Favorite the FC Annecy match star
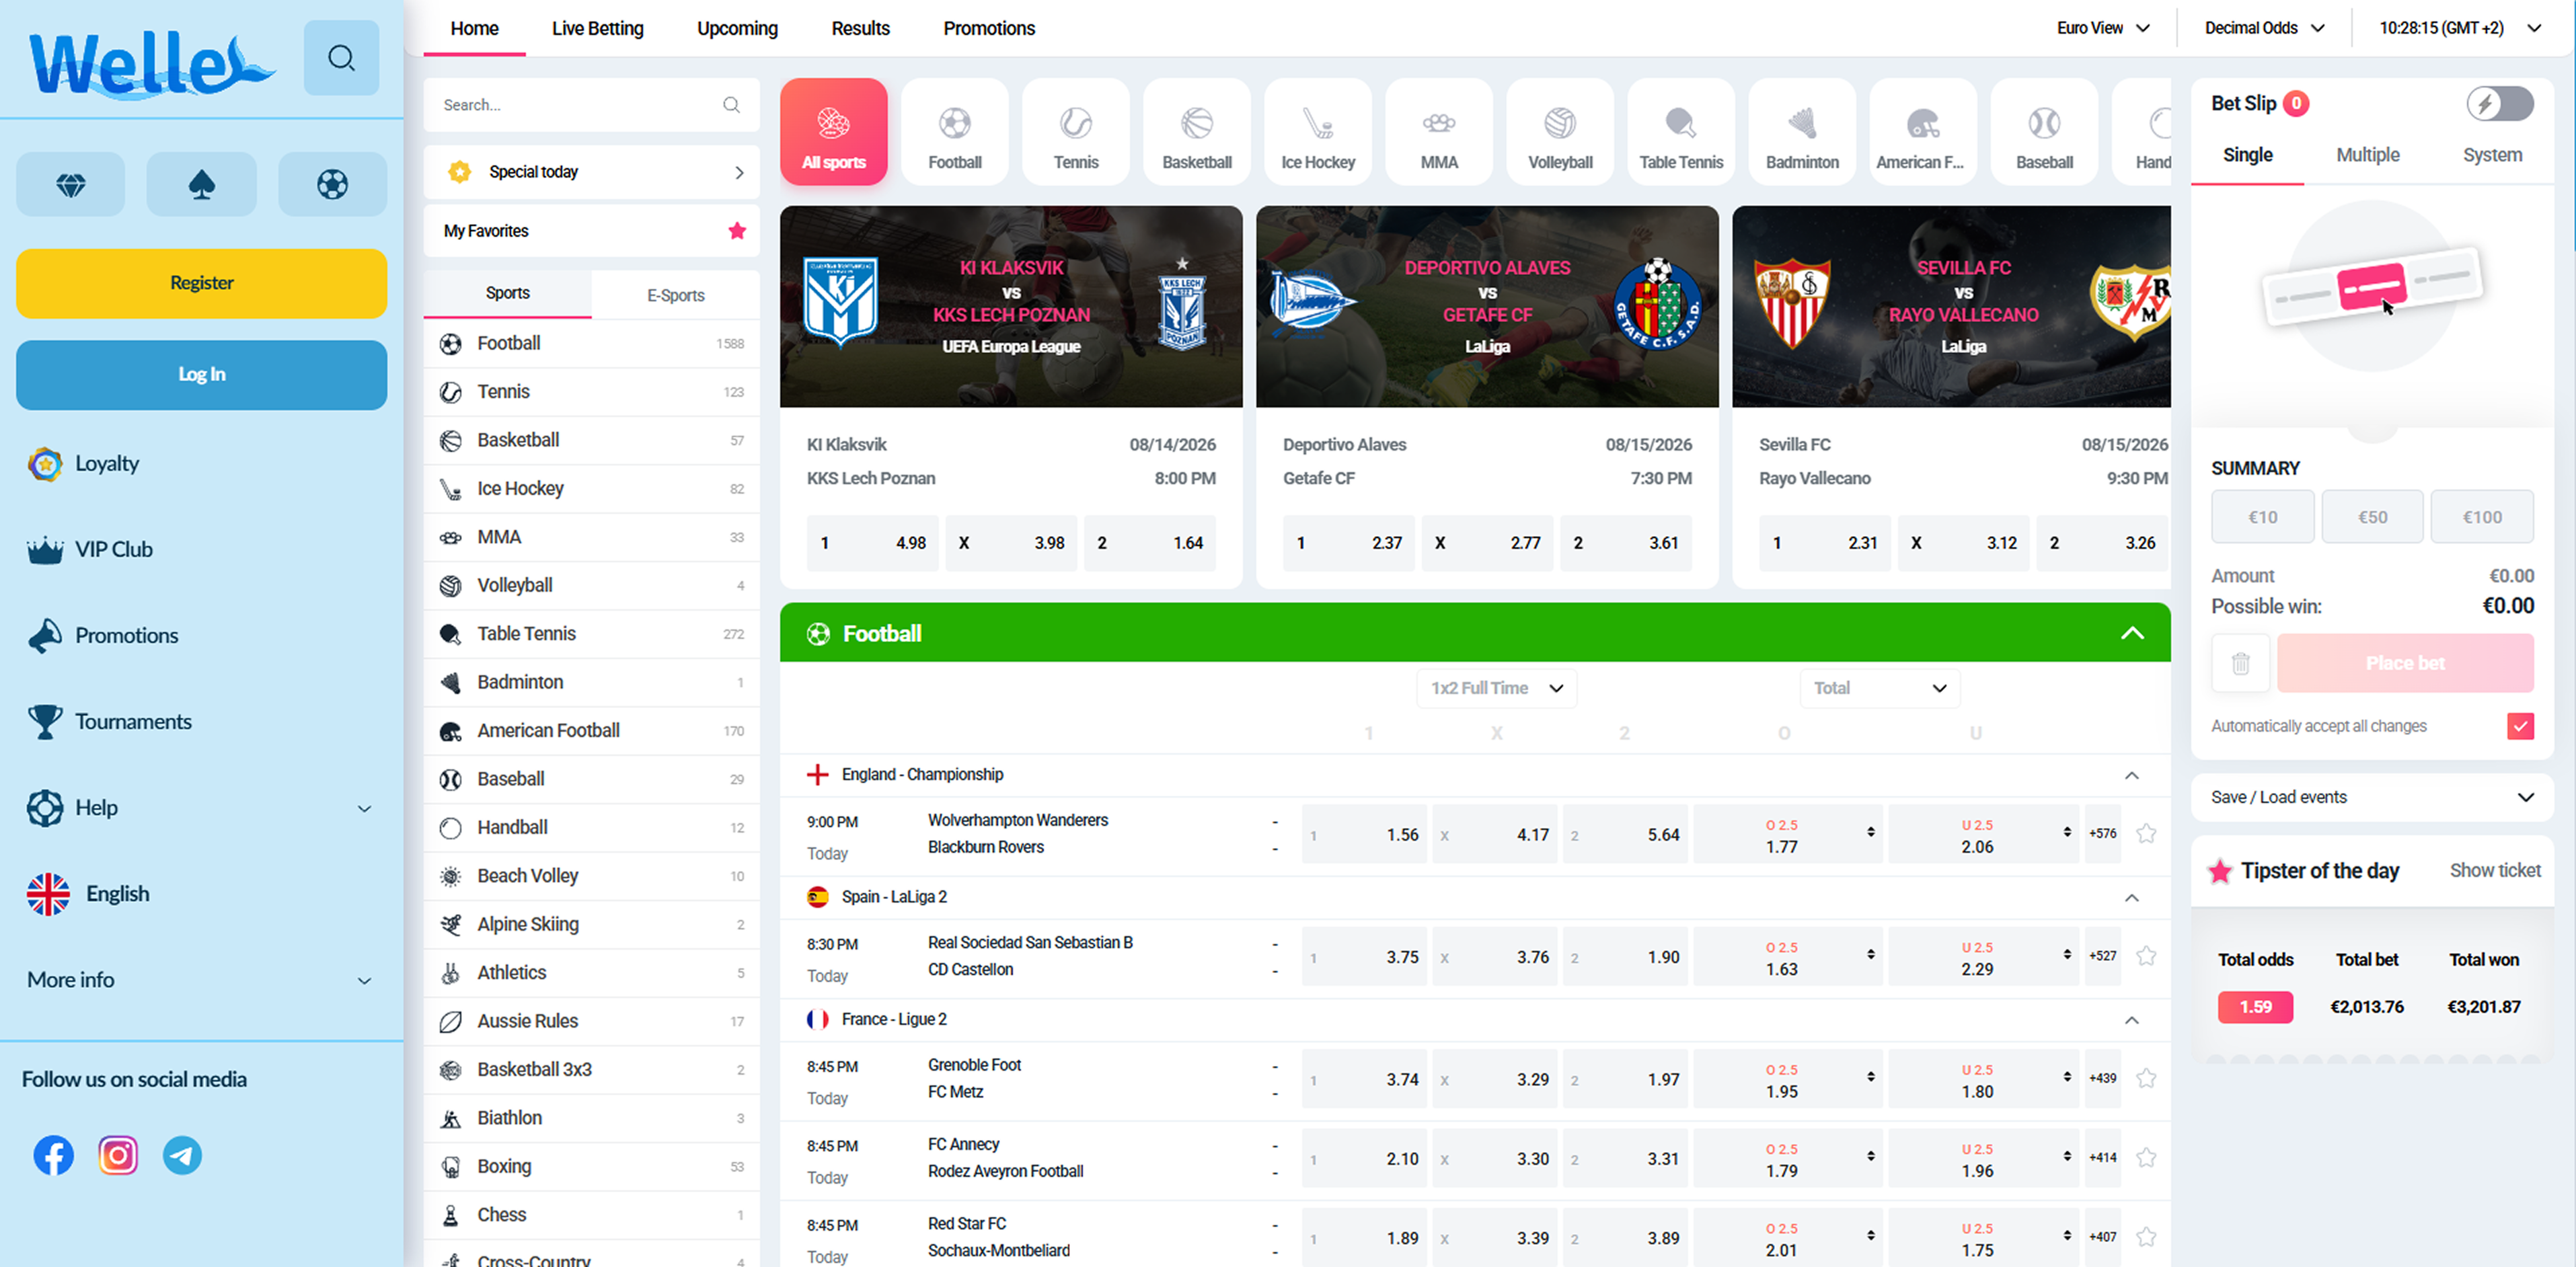 (x=2146, y=1158)
